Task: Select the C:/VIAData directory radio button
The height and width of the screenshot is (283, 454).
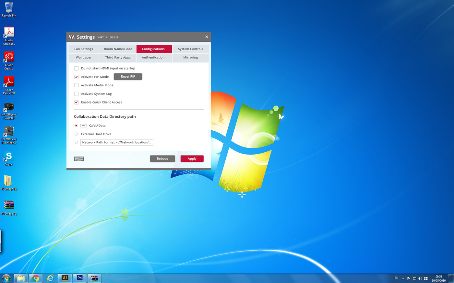Action: [76, 125]
